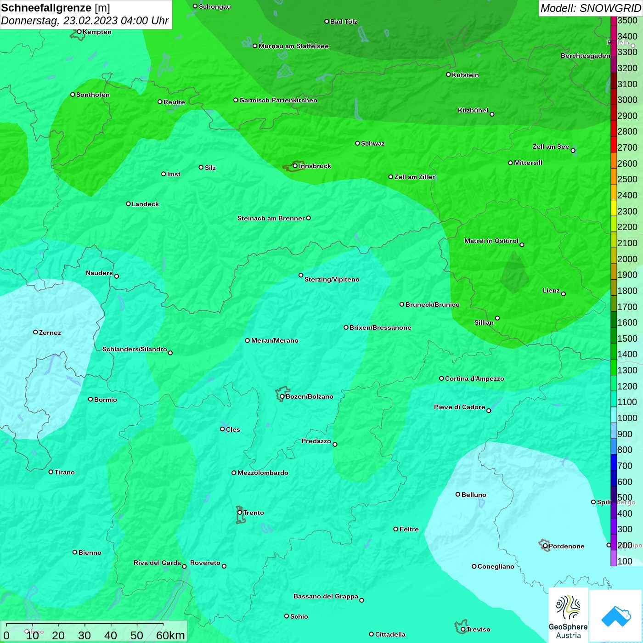Click the Bozen/Bolzano city marker dot
Image resolution: width=643 pixels, height=643 pixels.
pos(282,396)
